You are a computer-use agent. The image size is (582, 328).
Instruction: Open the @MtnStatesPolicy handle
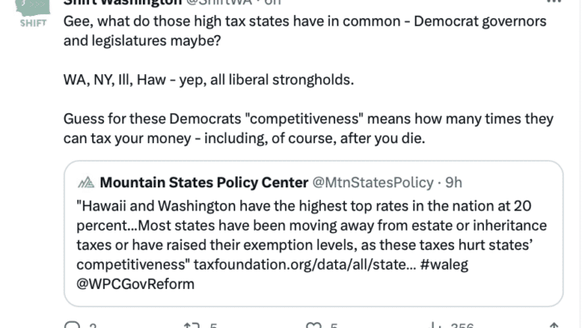pyautogui.click(x=372, y=182)
